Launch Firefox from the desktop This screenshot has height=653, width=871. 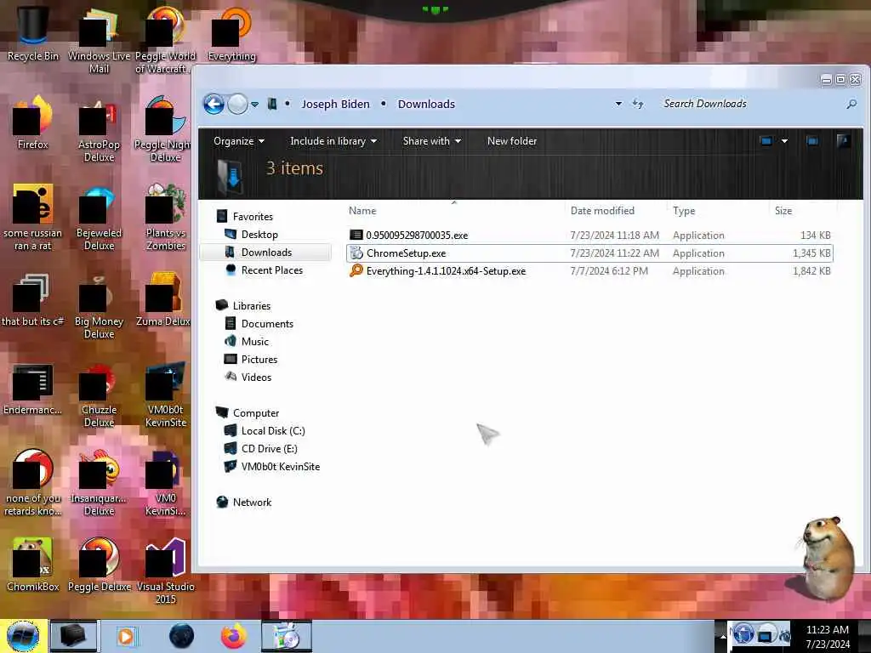pyautogui.click(x=33, y=122)
